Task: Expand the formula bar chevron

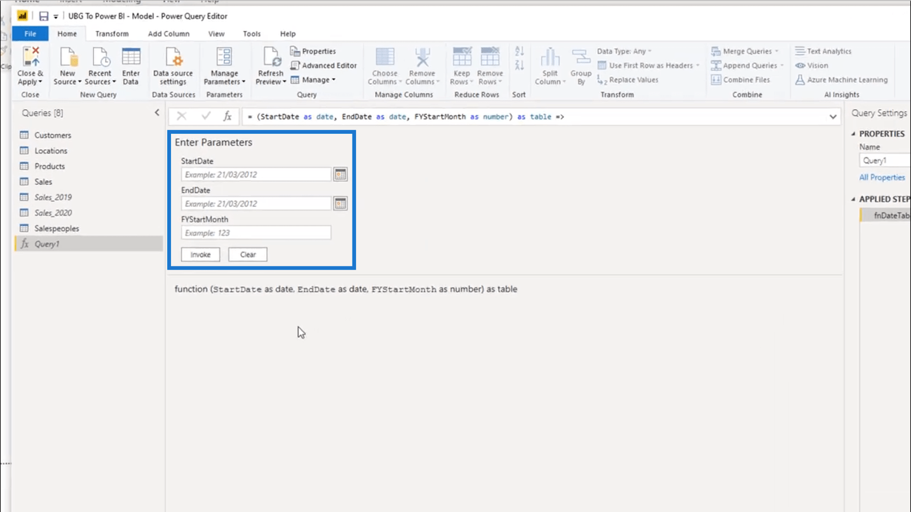Action: pos(833,117)
